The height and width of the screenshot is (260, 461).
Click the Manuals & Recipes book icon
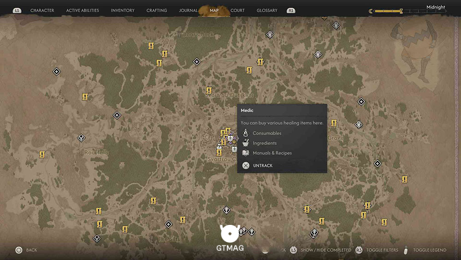(246, 153)
